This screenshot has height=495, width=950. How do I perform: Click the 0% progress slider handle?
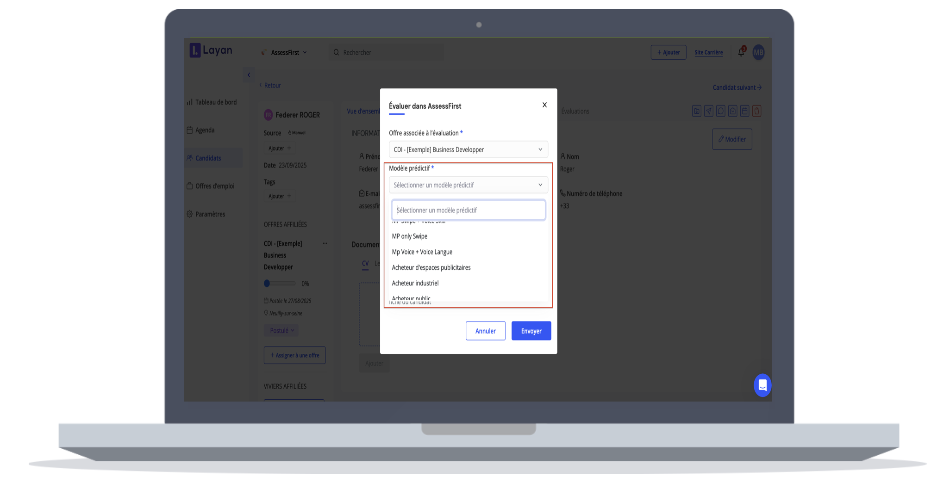pyautogui.click(x=267, y=284)
